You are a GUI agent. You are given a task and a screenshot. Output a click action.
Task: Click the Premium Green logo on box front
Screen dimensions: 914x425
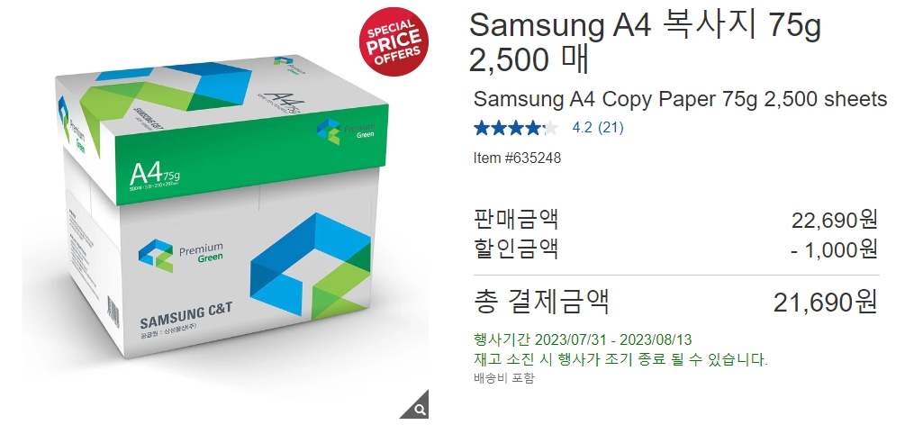181,255
